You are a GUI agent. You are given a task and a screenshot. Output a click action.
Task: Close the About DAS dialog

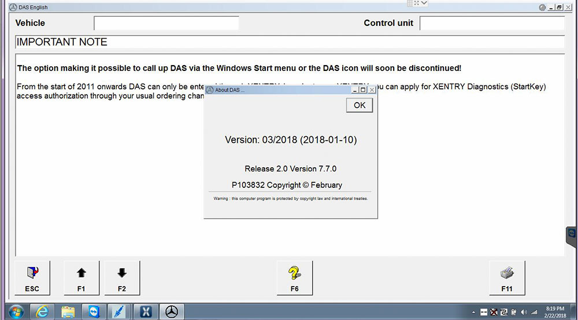pos(372,90)
